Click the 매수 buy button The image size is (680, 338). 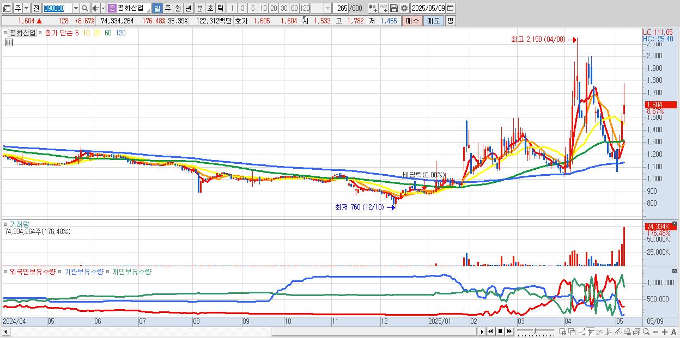click(x=412, y=21)
